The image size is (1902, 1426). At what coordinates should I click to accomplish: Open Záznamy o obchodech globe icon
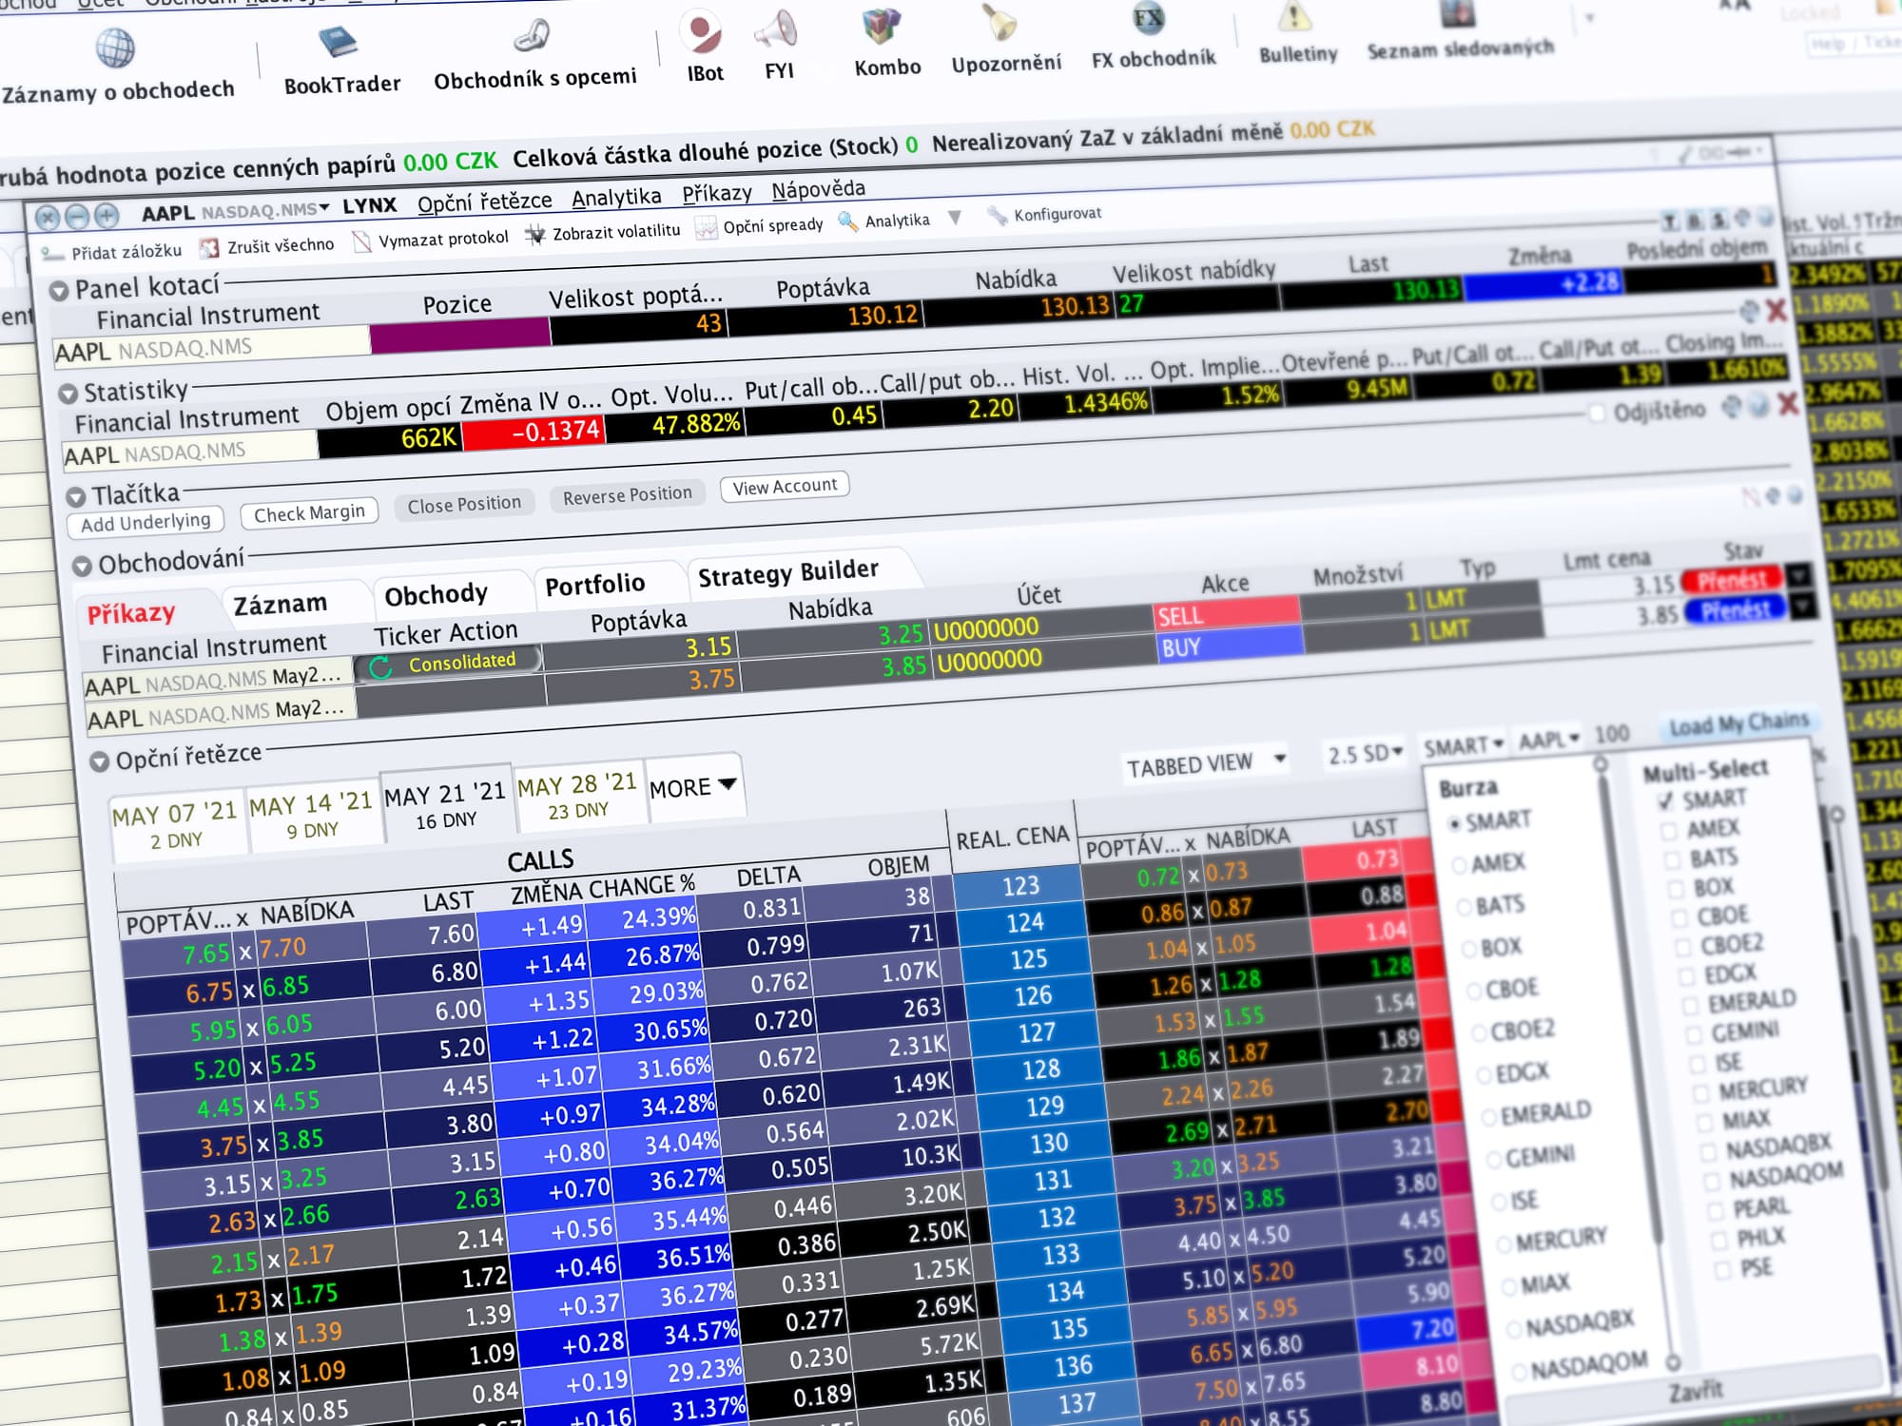(115, 48)
